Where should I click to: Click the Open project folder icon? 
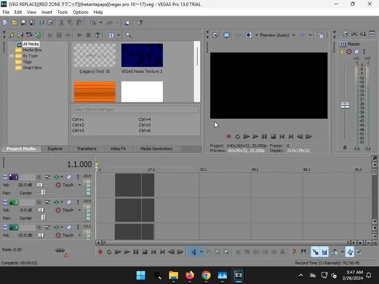(x=14, y=23)
